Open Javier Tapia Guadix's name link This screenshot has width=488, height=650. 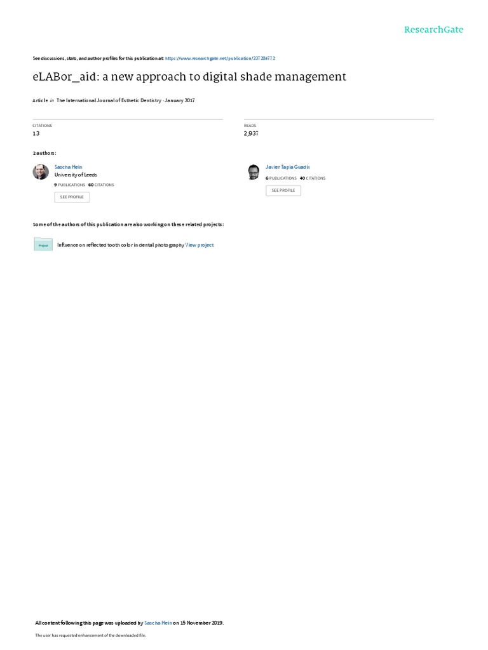point(288,167)
